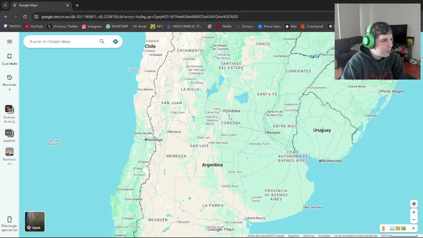423x238 pixels.
Task: Open a new tab with the plus
Action: [77, 5]
